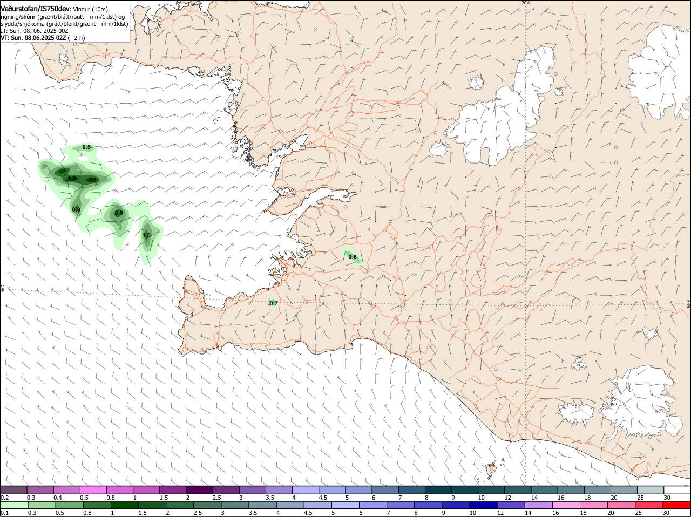The width and height of the screenshot is (691, 517).
Task: Pick the light lavender swatch in purple legend row
Action: (305, 489)
